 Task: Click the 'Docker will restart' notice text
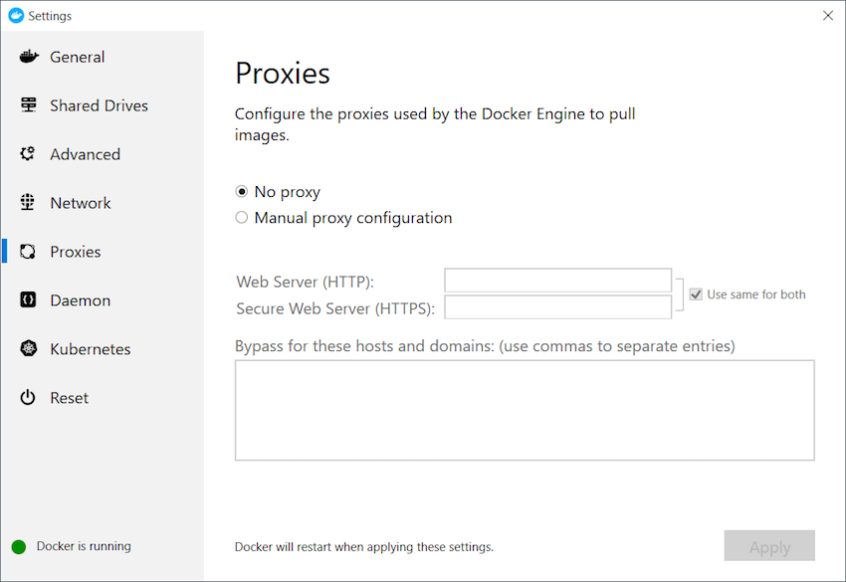tap(364, 547)
